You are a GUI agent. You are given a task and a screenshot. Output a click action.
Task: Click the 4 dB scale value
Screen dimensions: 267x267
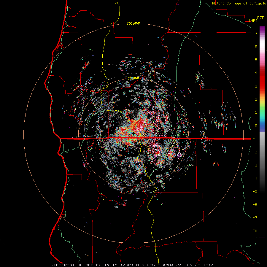tap(256, 73)
